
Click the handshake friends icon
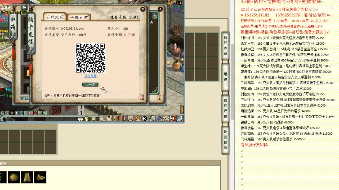[x=166, y=118]
